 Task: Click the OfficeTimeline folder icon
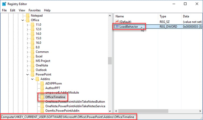click(42, 97)
